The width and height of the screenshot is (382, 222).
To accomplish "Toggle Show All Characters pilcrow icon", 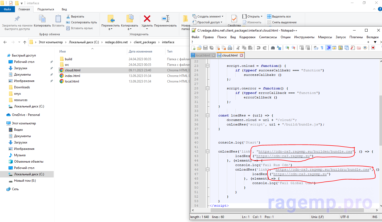I will click(x=322, y=48).
